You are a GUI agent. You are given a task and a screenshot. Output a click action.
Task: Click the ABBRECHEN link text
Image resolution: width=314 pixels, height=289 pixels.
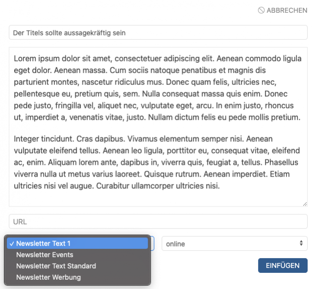coord(287,10)
